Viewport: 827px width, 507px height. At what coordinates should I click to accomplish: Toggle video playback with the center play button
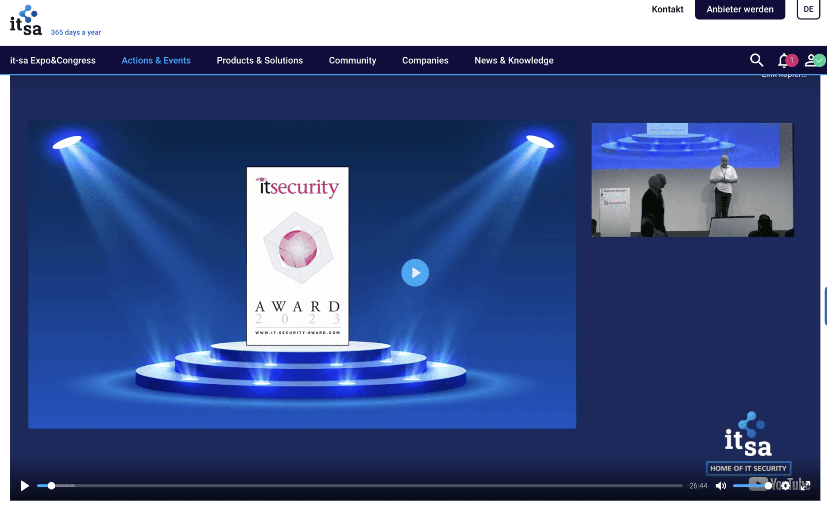click(415, 272)
